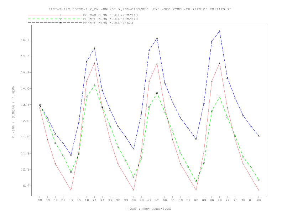This screenshot has height=218, width=282.
Task: Click the red O_MEAN trough marker at hour 36
Action: pos(134,190)
